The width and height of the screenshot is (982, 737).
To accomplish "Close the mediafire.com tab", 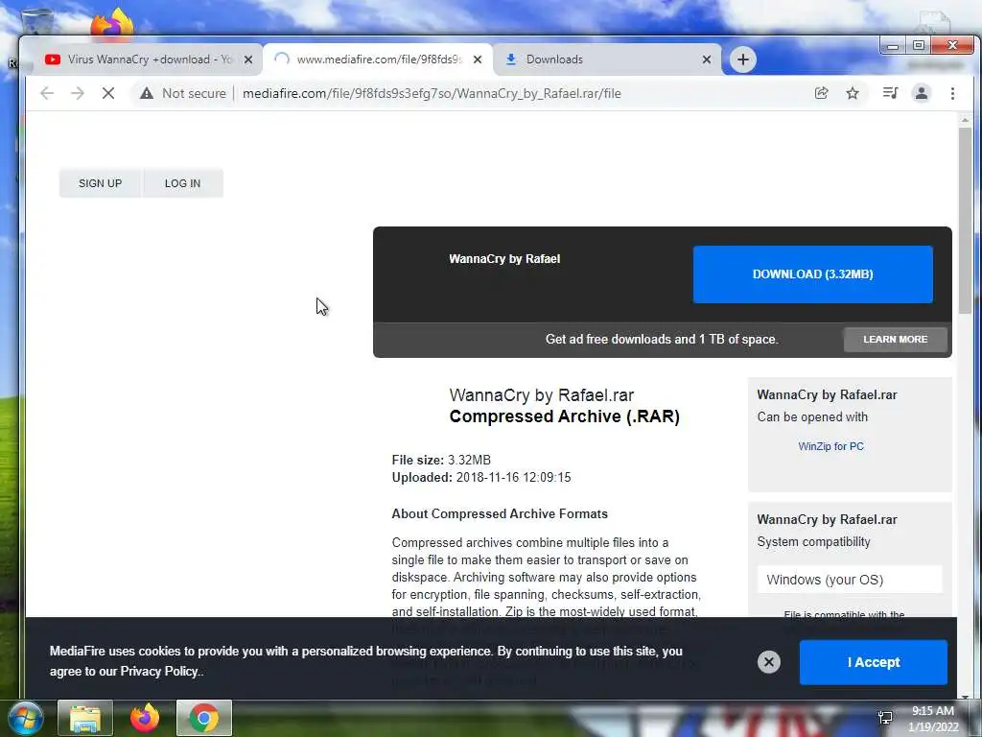I will click(x=478, y=59).
